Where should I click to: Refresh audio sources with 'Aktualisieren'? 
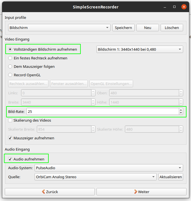pos(171,177)
